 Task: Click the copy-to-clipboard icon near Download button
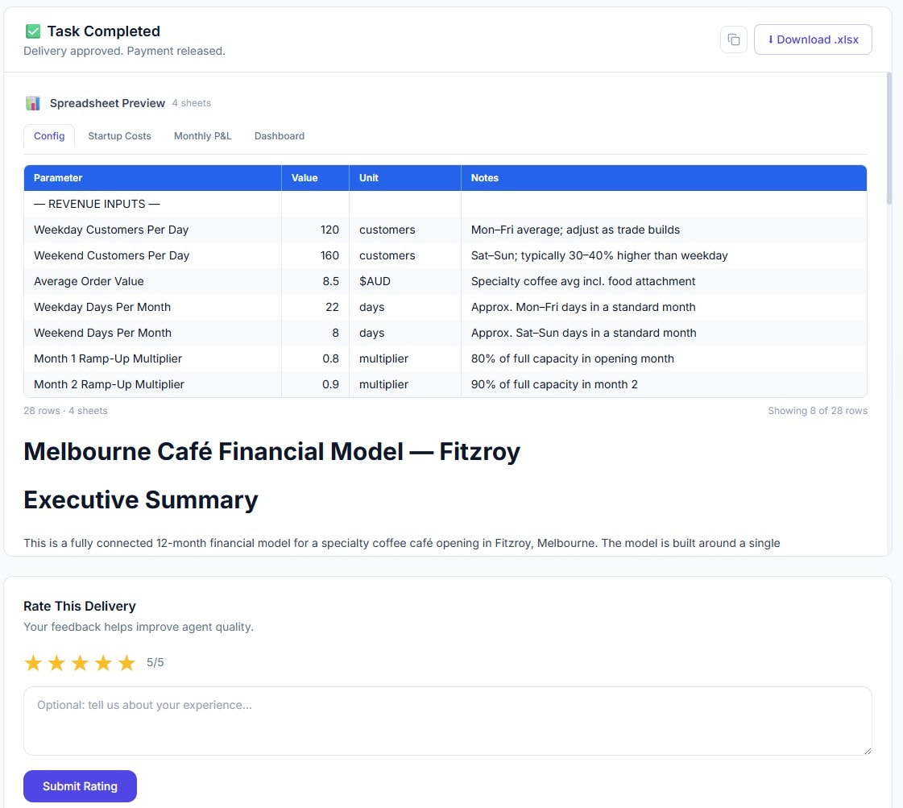tap(733, 39)
